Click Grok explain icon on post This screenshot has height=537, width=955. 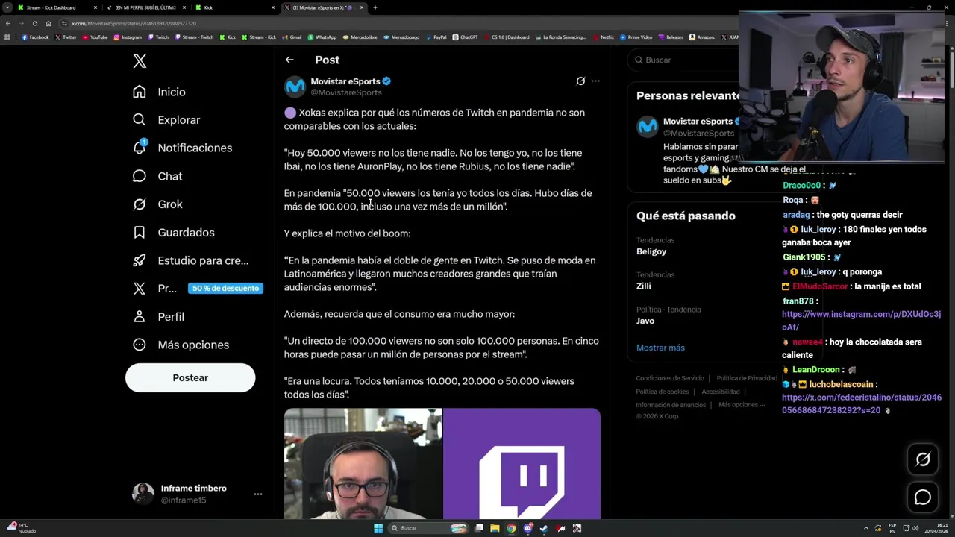click(580, 81)
